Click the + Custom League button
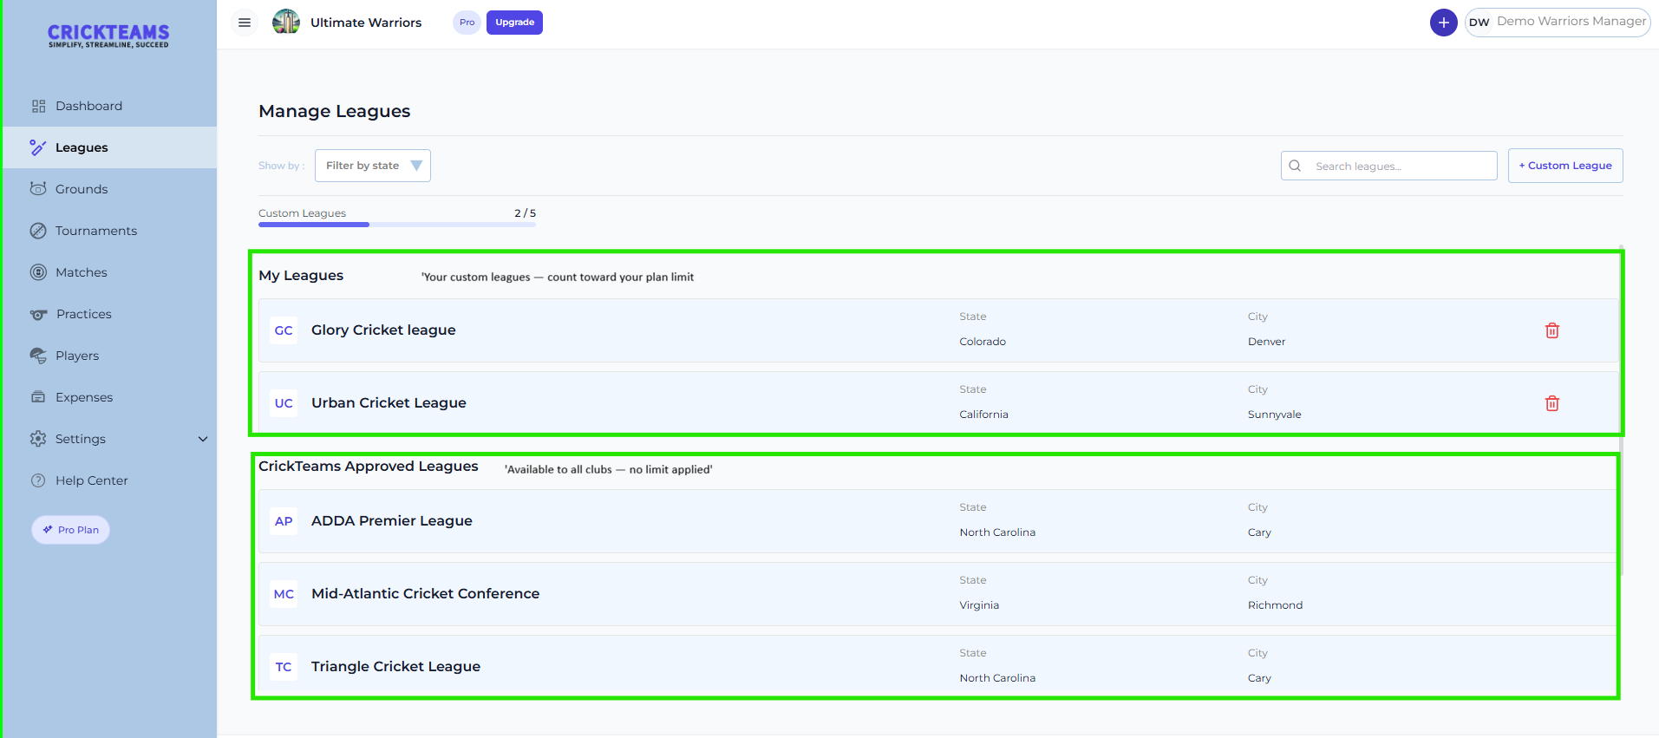The height and width of the screenshot is (738, 1659). 1565,166
